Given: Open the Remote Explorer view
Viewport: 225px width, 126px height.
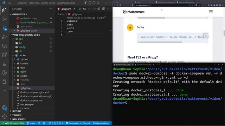Looking at the screenshot, I should coord(4,46).
